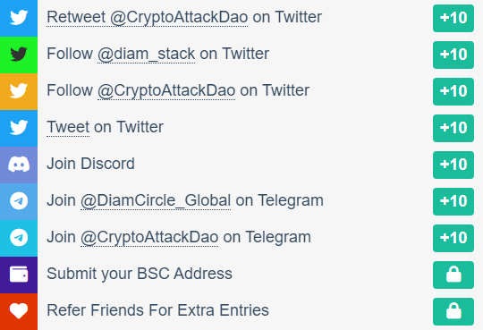Click the +10 button for Join Discord
The image size is (483, 330).
click(453, 165)
